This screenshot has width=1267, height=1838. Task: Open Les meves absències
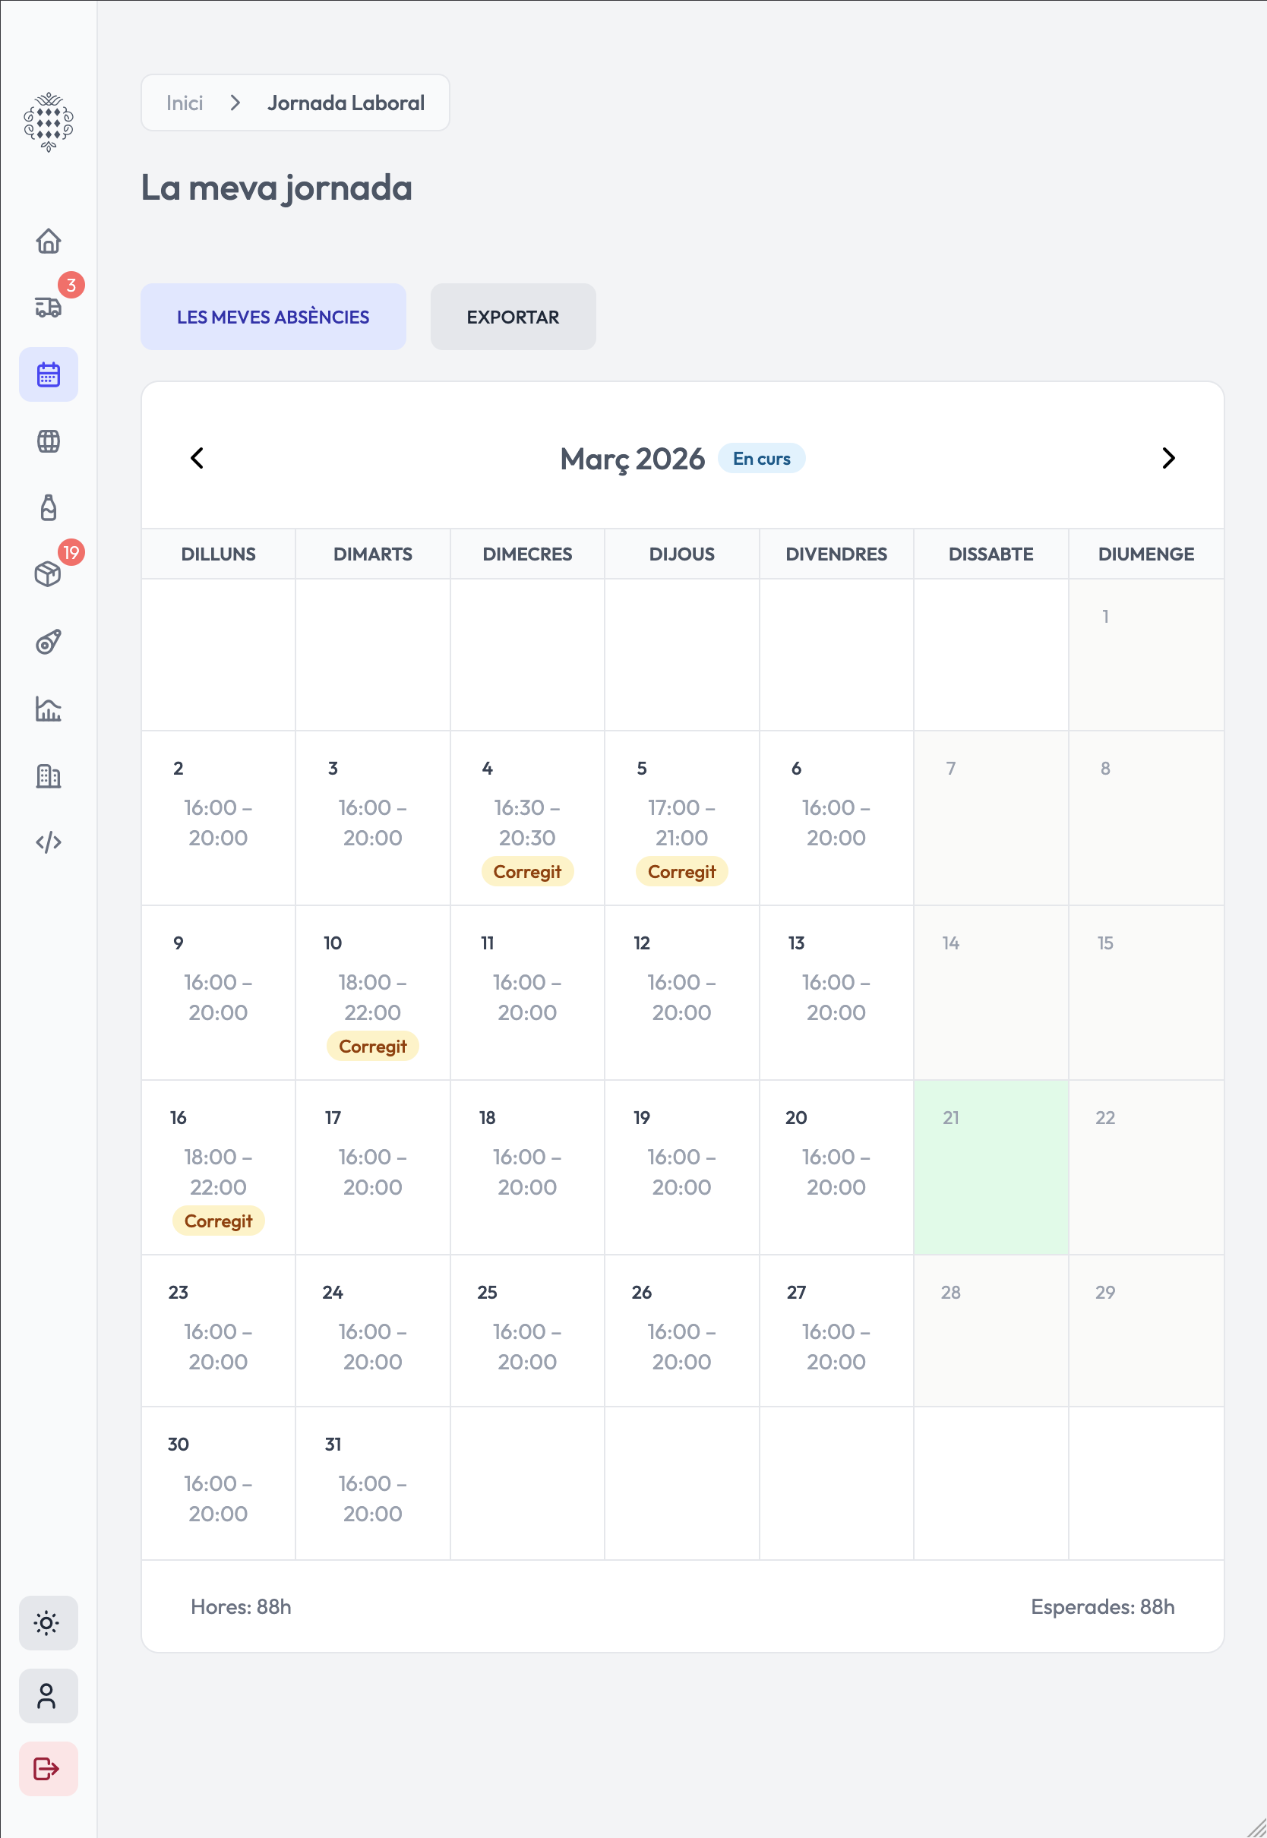coord(273,317)
